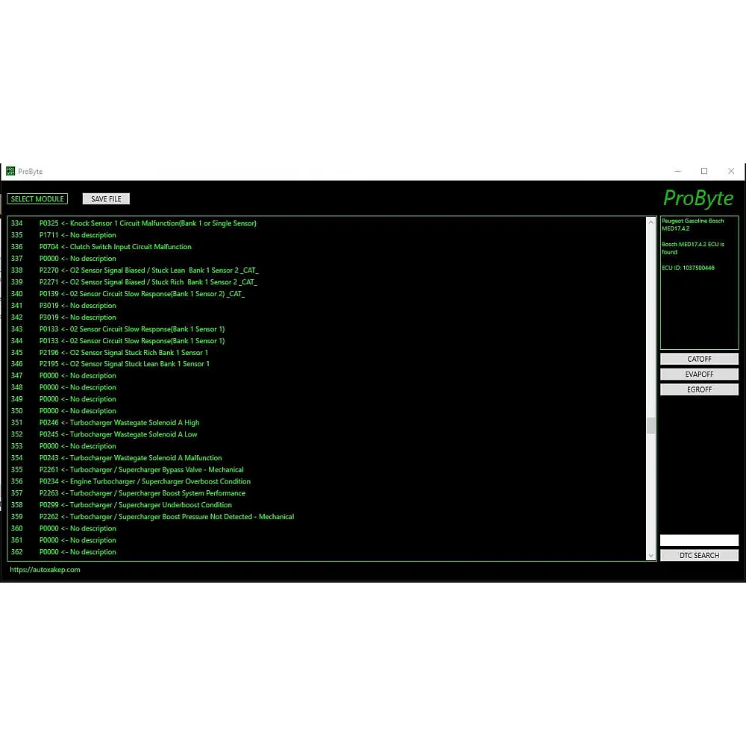
Task: Select row 338 P2270 O2 Sensor Stuck Lean
Action: pos(149,270)
